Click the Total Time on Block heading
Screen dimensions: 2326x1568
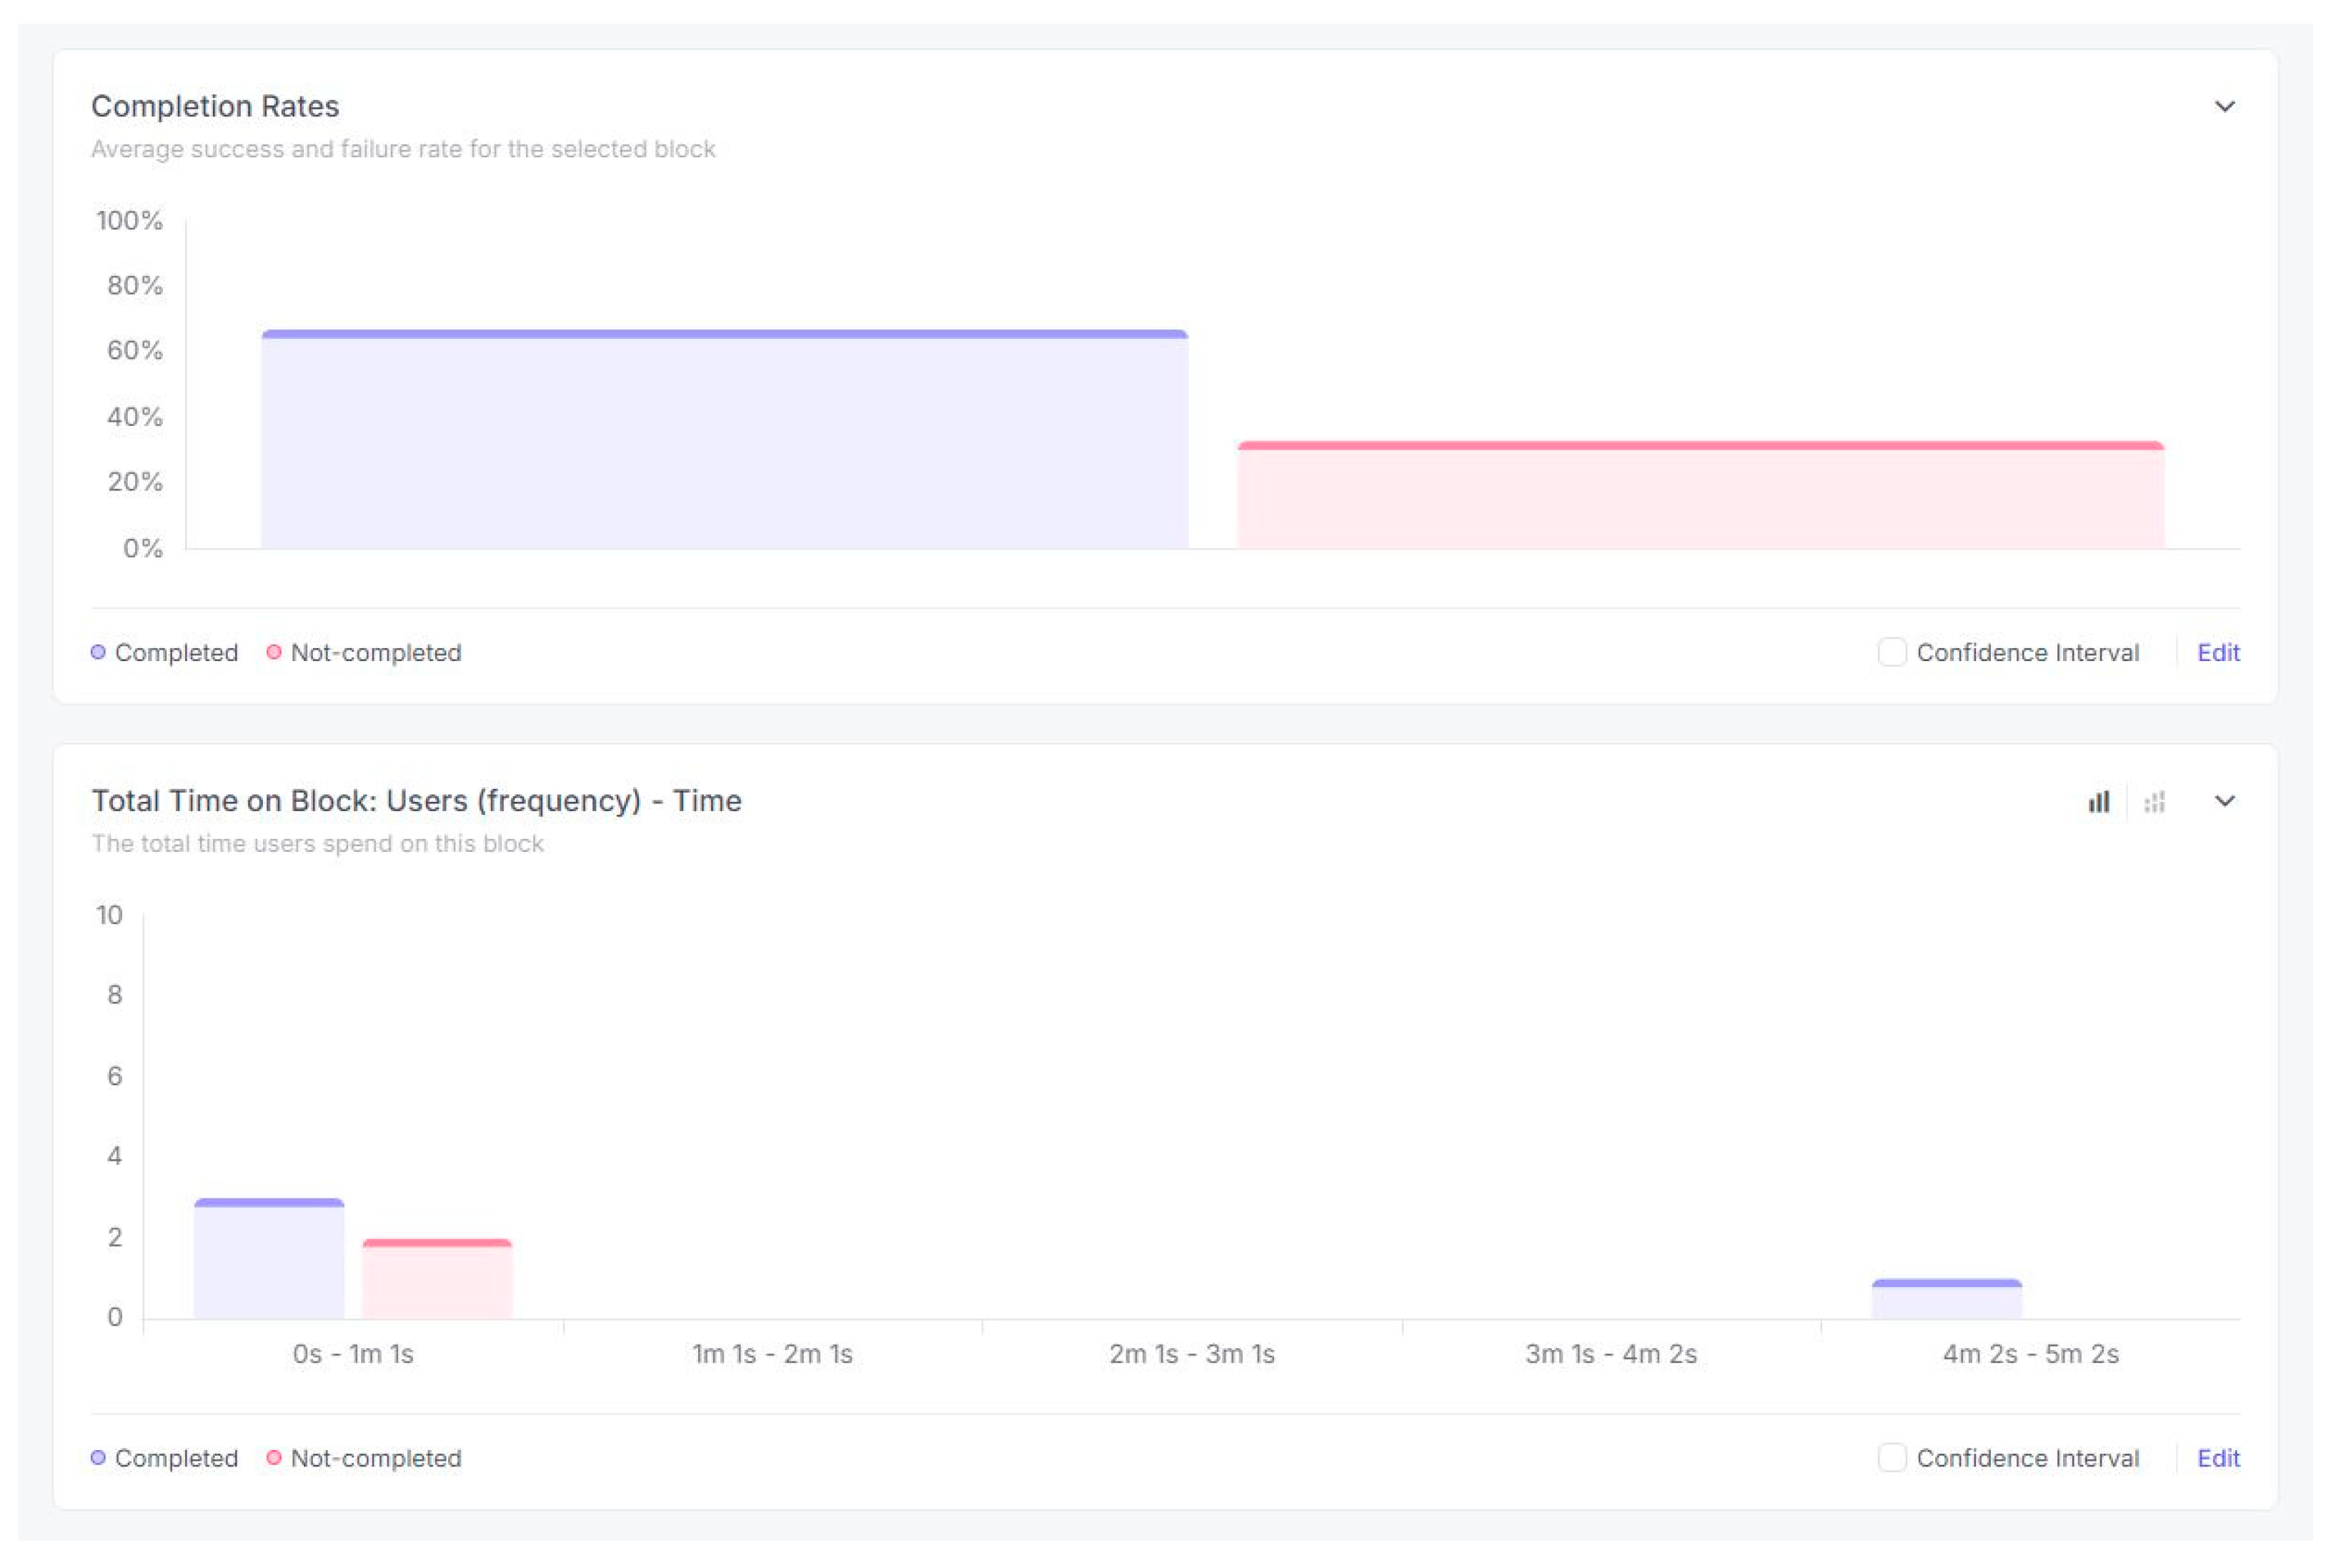click(x=416, y=801)
